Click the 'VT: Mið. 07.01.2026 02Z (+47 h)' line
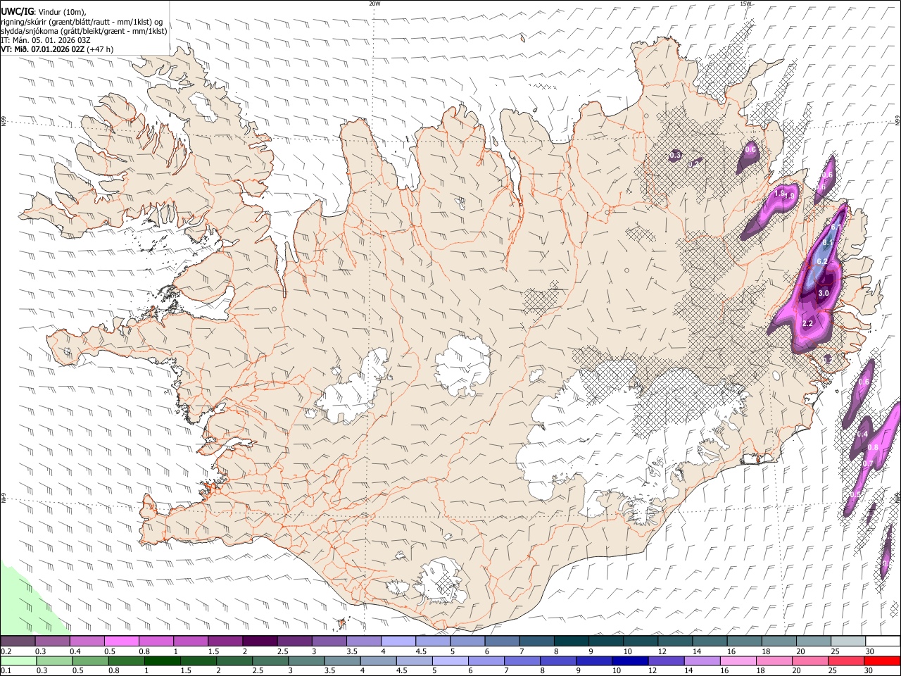This screenshot has width=901, height=676. coord(58,49)
